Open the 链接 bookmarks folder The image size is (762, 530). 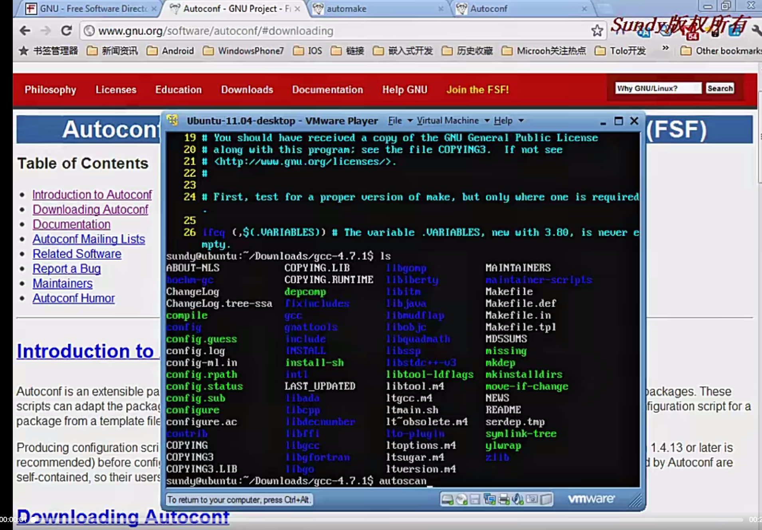coord(348,51)
